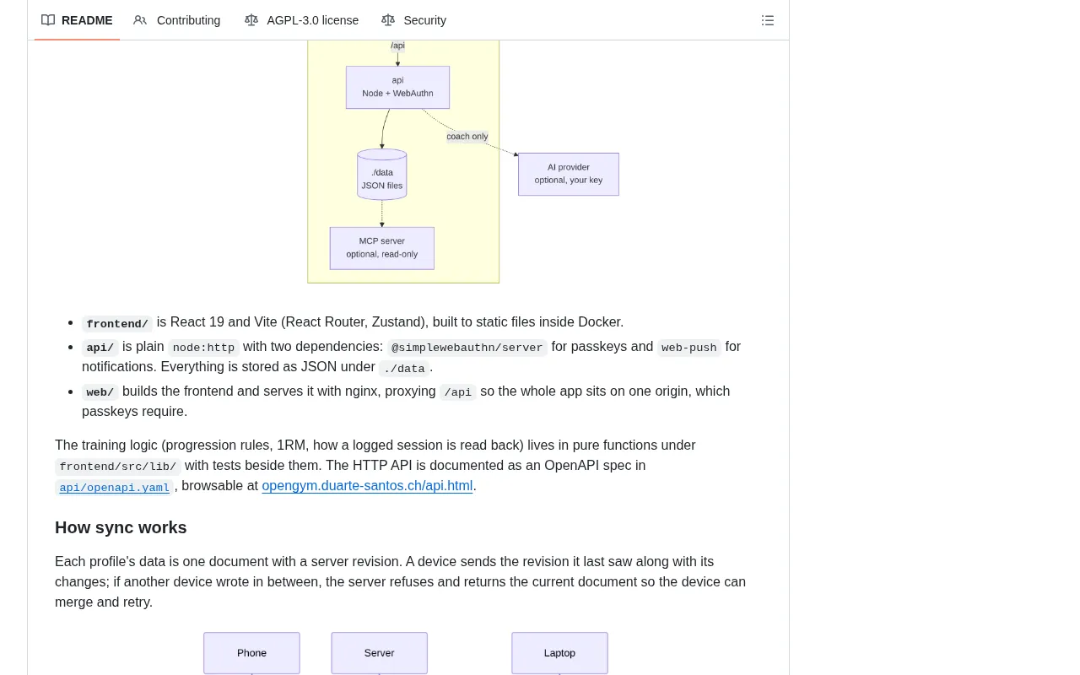Click the Laptop sequence diagram box
The width and height of the screenshot is (1080, 675).
pyautogui.click(x=559, y=653)
